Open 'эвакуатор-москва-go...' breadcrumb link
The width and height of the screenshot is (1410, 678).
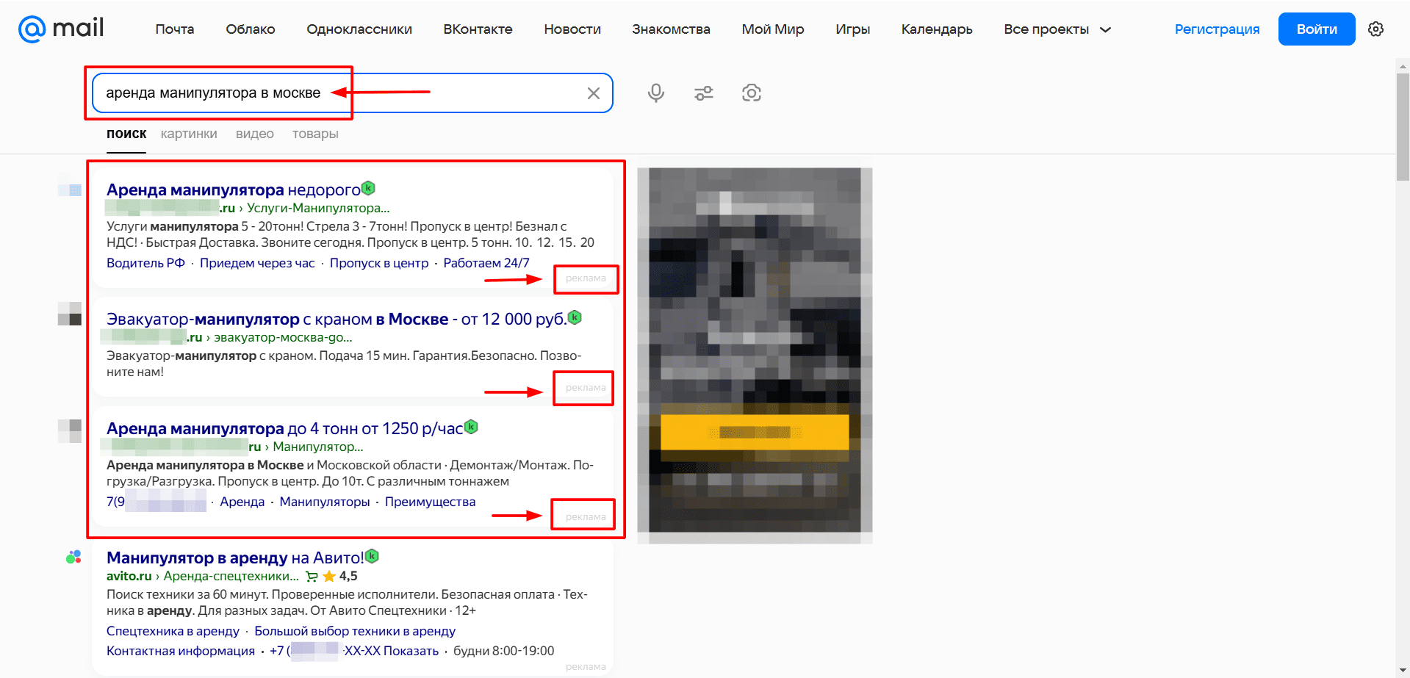(x=283, y=337)
